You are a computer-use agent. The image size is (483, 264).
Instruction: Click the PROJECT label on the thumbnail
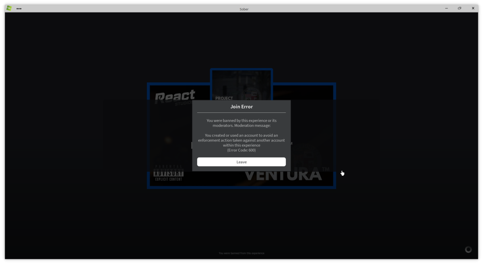(224, 98)
